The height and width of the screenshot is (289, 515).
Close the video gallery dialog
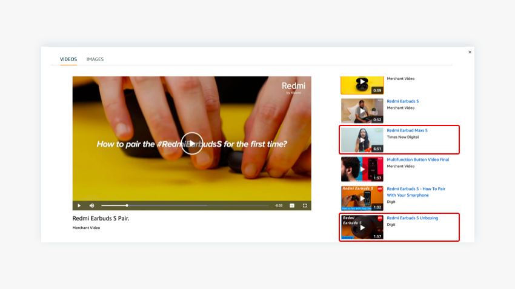pos(470,52)
